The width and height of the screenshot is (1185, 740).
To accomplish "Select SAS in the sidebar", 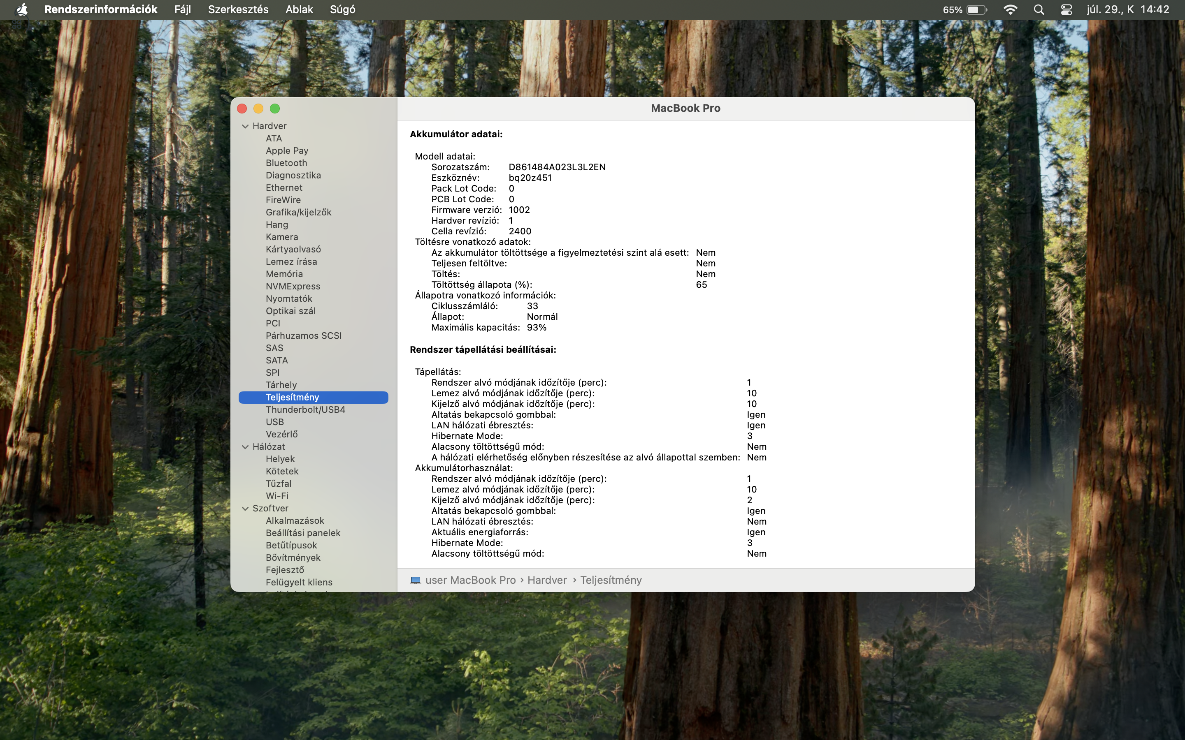I will [314, 348].
